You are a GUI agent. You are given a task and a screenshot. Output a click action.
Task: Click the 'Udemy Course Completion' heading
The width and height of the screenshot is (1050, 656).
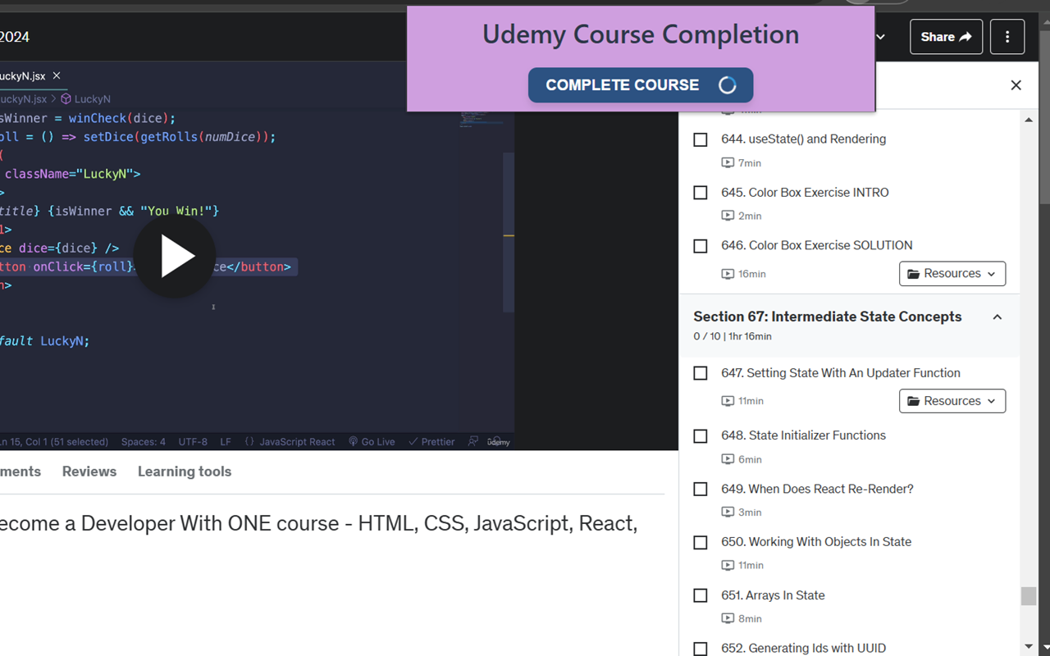point(641,34)
